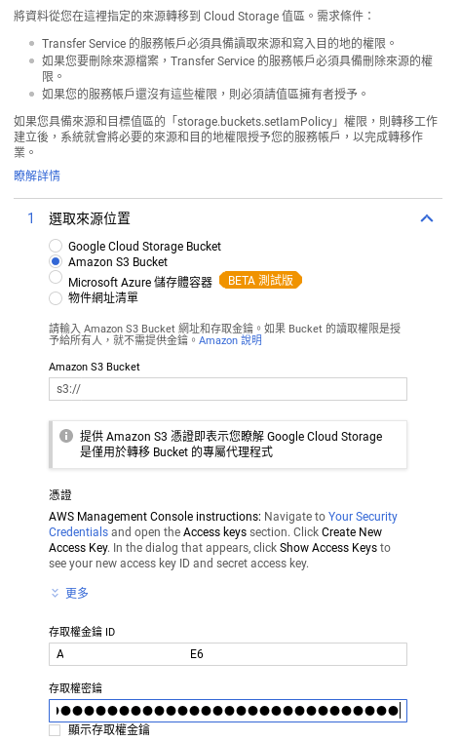Image resolution: width=460 pixels, height=741 pixels.
Task: Enable the 顯示存取權金鑰 checkbox
Action: coord(55,730)
